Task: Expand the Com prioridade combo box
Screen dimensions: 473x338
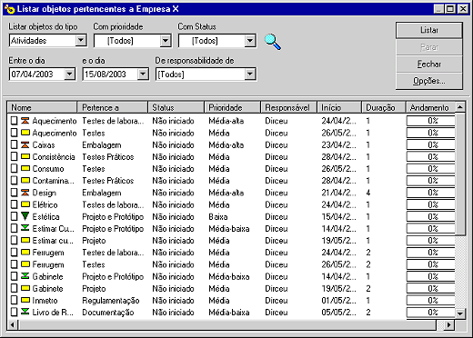Action: pos(166,40)
